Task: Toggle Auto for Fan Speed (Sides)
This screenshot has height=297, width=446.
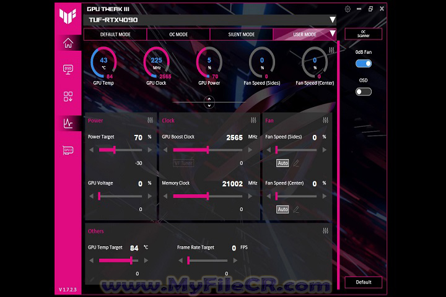Action: click(x=282, y=163)
